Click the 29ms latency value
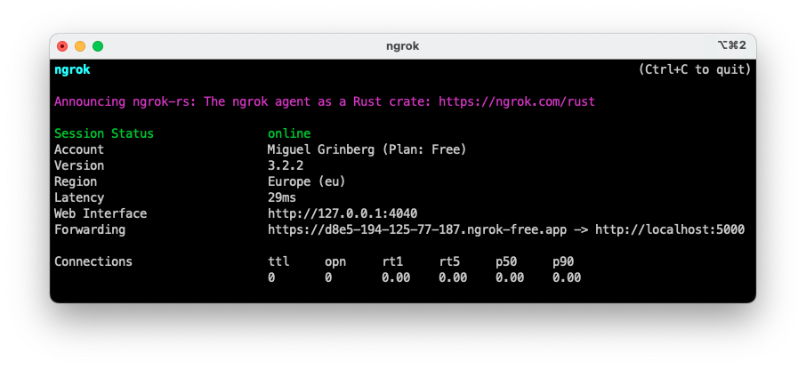Image resolution: width=806 pixels, height=369 pixels. (x=282, y=198)
